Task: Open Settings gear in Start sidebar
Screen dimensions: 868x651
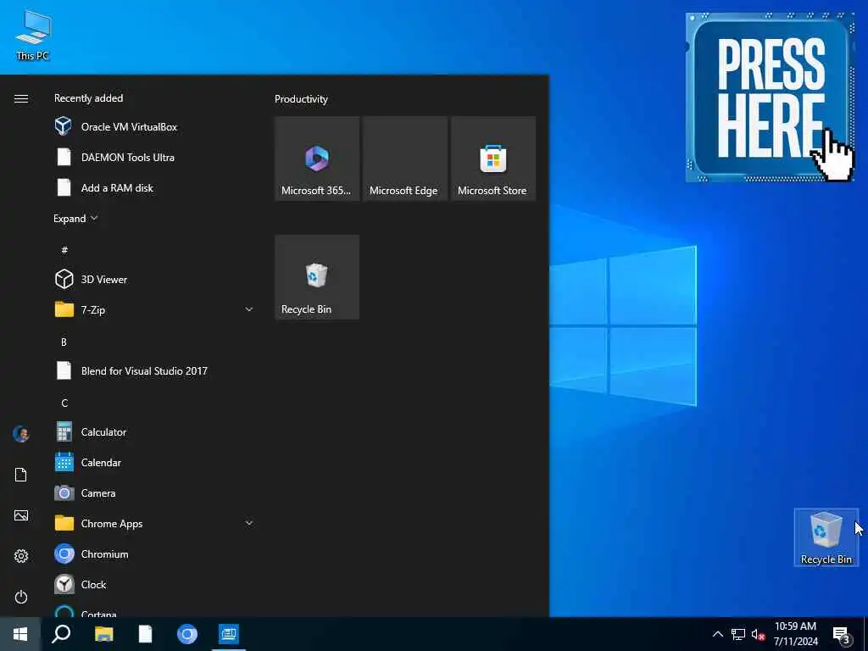Action: [x=21, y=556]
